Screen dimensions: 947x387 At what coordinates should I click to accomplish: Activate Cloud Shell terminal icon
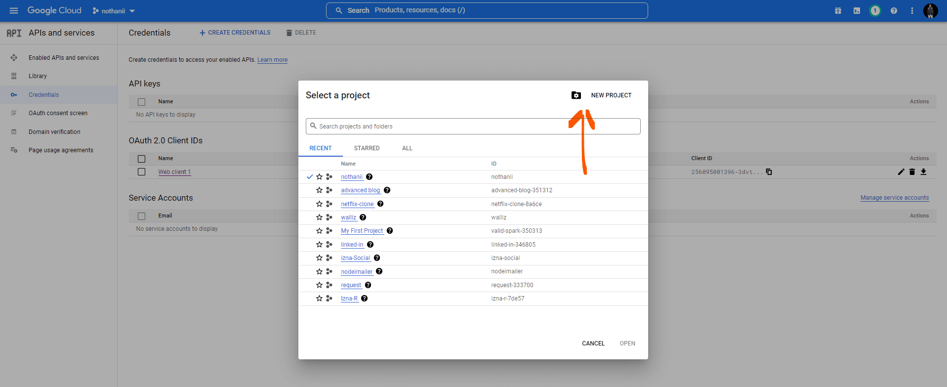pyautogui.click(x=857, y=10)
